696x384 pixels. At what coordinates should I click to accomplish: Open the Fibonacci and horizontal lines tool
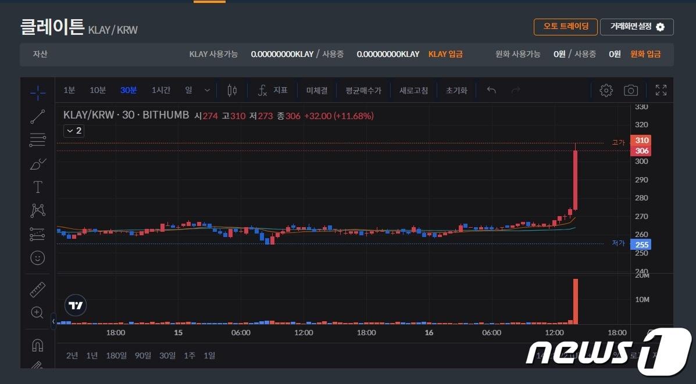pos(38,140)
